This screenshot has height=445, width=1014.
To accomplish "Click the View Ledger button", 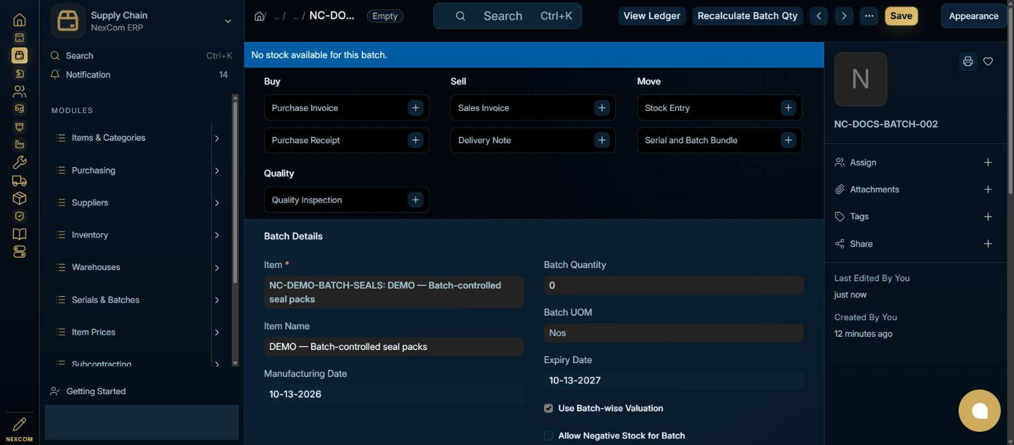I will pyautogui.click(x=652, y=16).
